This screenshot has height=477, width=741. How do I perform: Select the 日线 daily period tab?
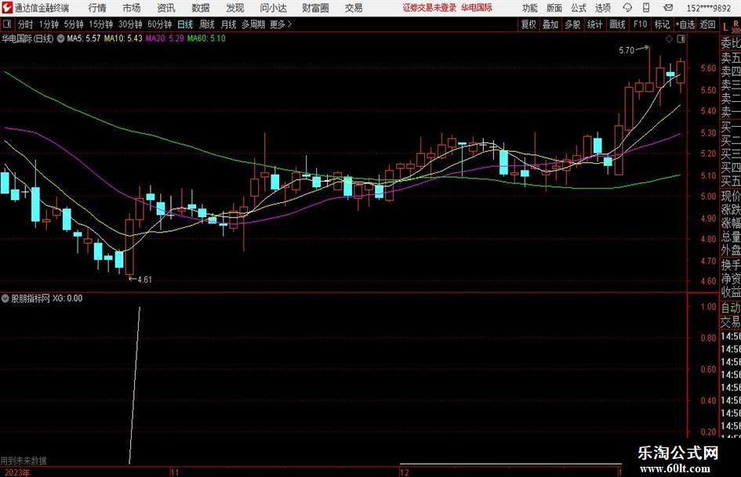[185, 24]
